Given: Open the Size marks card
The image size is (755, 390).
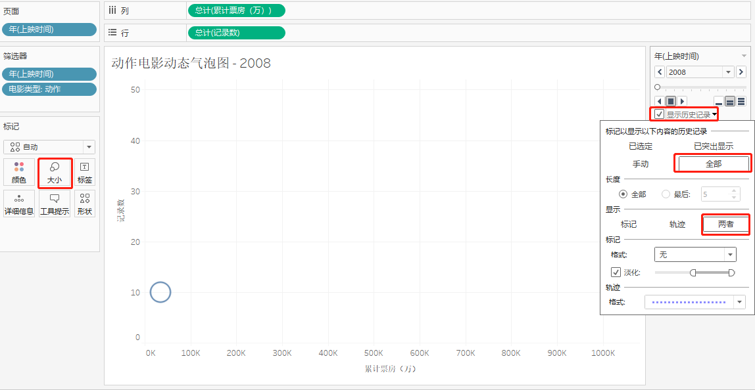Looking at the screenshot, I should point(55,173).
